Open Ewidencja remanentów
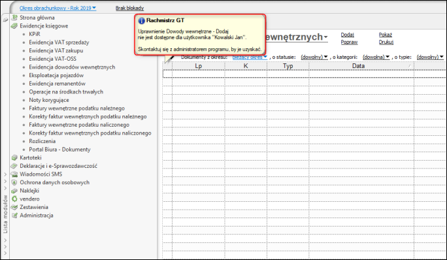The height and width of the screenshot is (260, 447). [57, 84]
